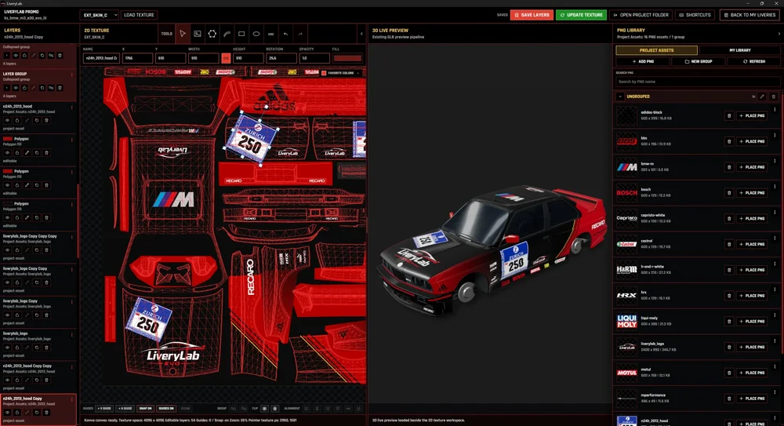Add a new PNG asset

643,61
